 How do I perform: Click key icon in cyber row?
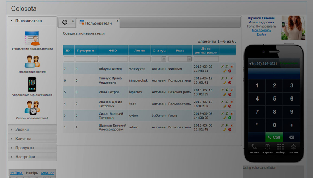[x=225, y=118]
